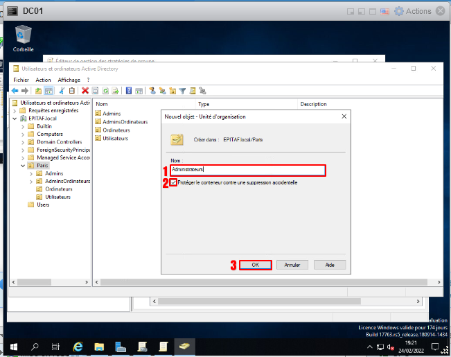The height and width of the screenshot is (357, 451).
Task: Click the Help icon in toolbar
Action: pos(129,91)
